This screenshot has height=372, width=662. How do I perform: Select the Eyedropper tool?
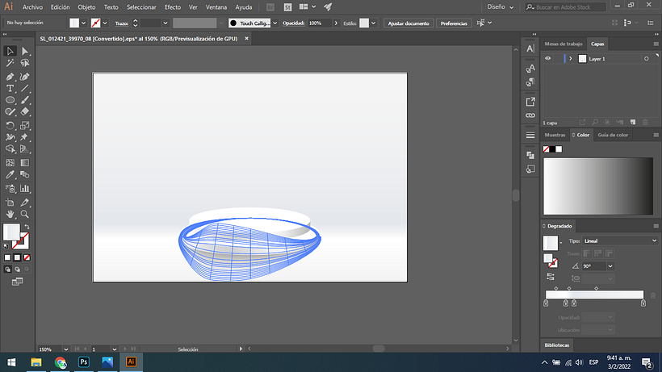tap(10, 174)
